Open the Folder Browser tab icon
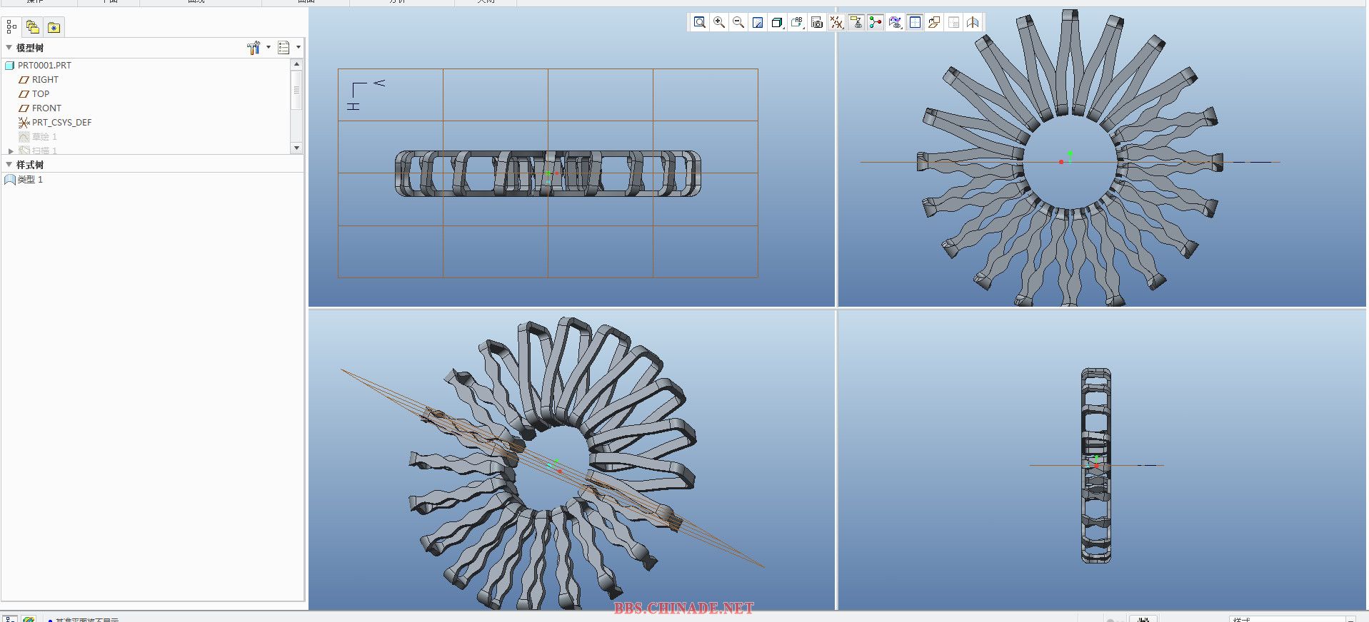The image size is (1369, 622). click(x=33, y=27)
